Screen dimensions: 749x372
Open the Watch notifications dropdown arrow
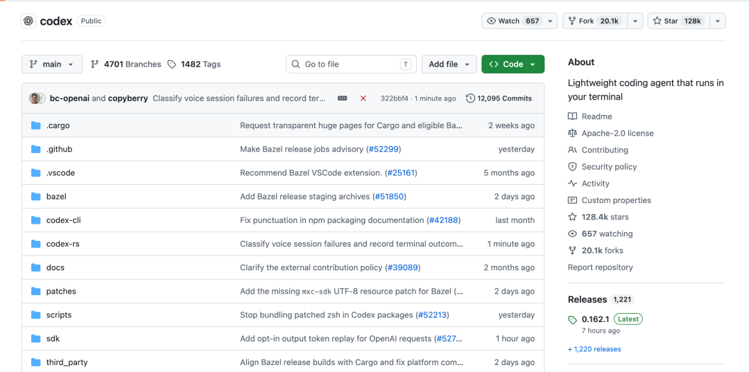point(550,21)
